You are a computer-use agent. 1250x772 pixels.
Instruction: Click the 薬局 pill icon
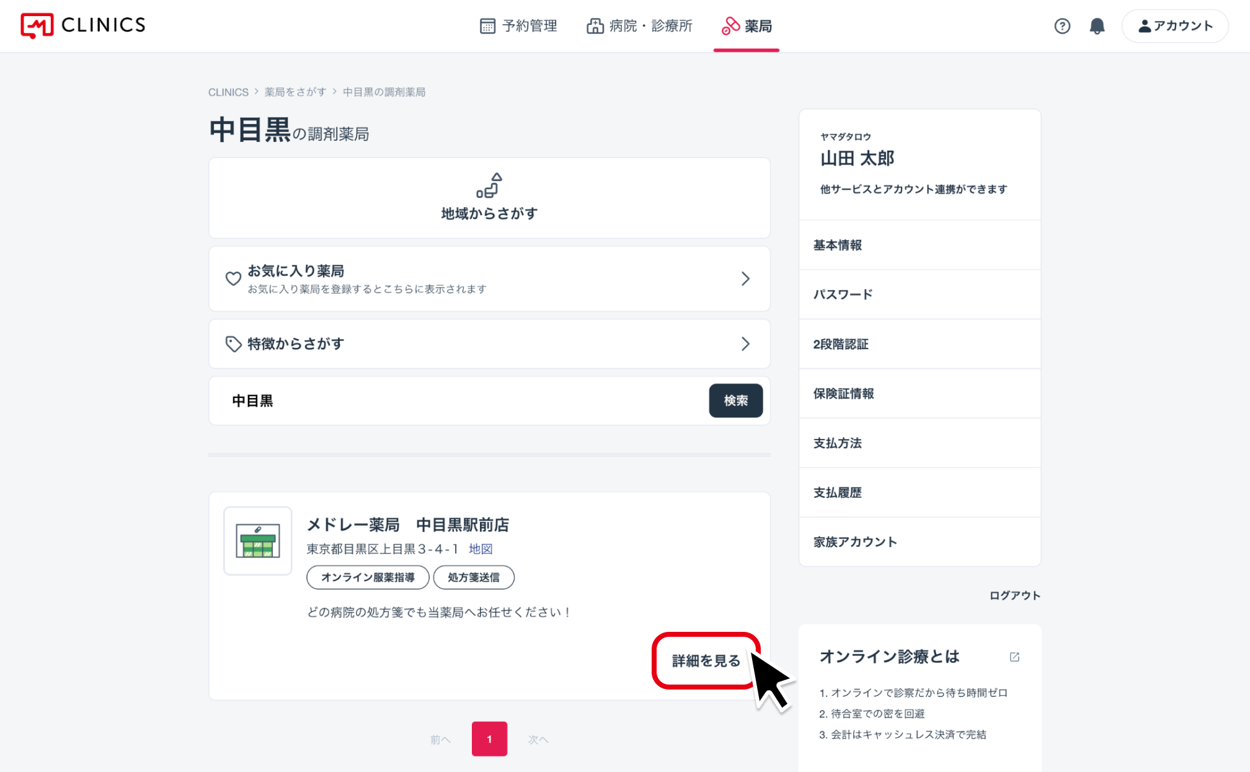731,26
